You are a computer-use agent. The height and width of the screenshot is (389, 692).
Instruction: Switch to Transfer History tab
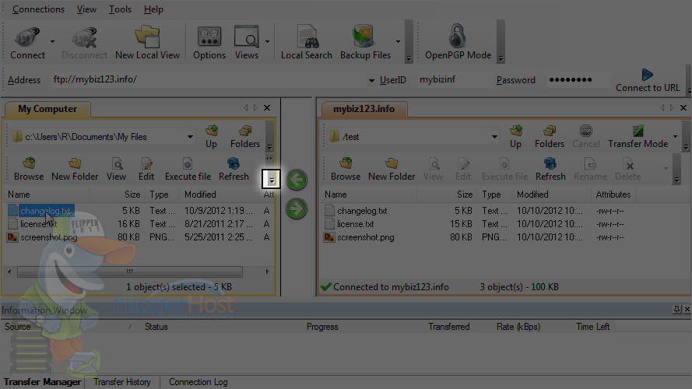click(x=121, y=382)
